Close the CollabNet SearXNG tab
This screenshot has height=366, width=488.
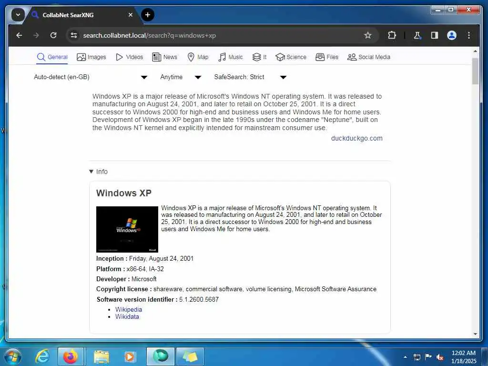[131, 15]
